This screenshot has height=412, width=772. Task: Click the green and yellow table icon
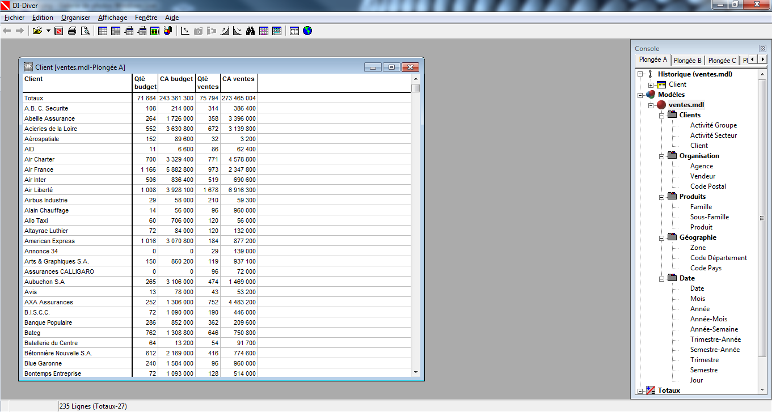point(155,31)
